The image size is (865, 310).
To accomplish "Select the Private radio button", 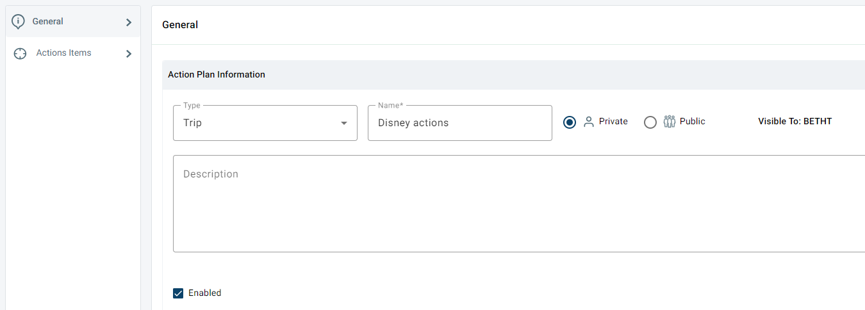I will point(570,122).
